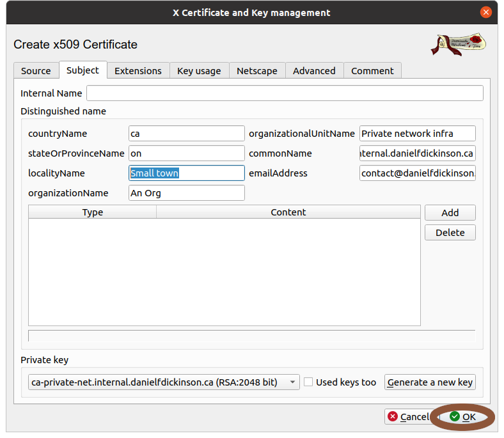The image size is (504, 438).
Task: Click the organizationName field with 'An Org'
Action: [186, 193]
